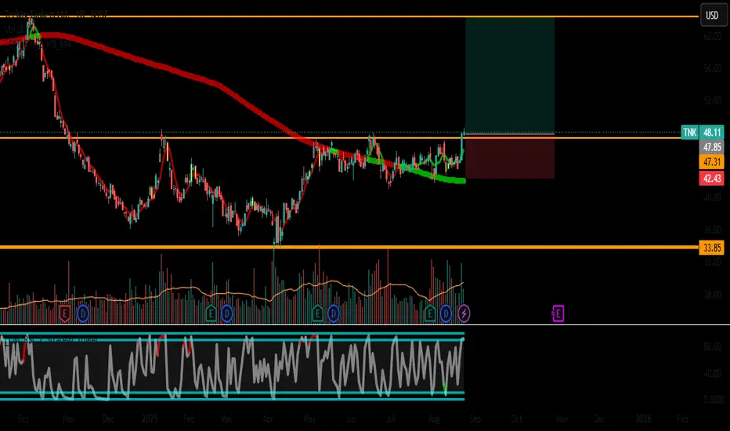Viewport: 730px width, 431px height.
Task: Click the 2025 label on time axis
Action: (x=150, y=419)
